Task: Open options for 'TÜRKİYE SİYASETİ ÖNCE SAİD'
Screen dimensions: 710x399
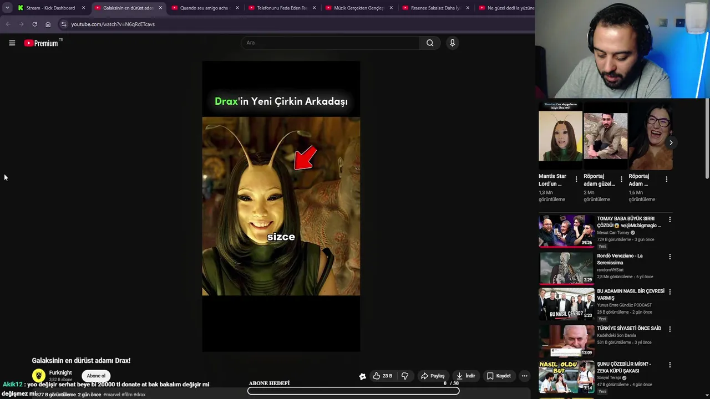Action: click(670, 329)
